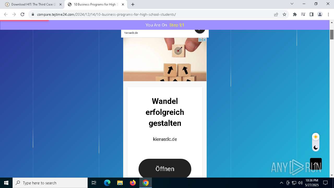Switch to light mode sun icon
The height and width of the screenshot is (188, 334).
(x=316, y=137)
